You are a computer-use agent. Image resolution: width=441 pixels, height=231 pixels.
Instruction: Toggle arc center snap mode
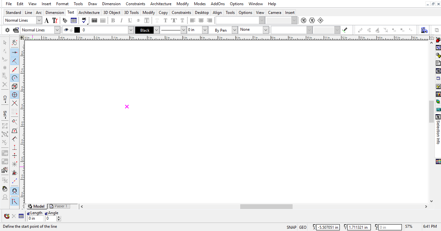coord(15,78)
